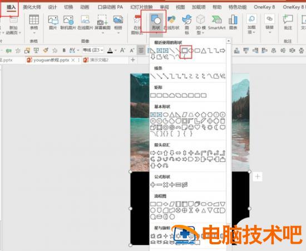The image size is (306, 251).
Task: Open the font name combo box
Action: (93, 50)
